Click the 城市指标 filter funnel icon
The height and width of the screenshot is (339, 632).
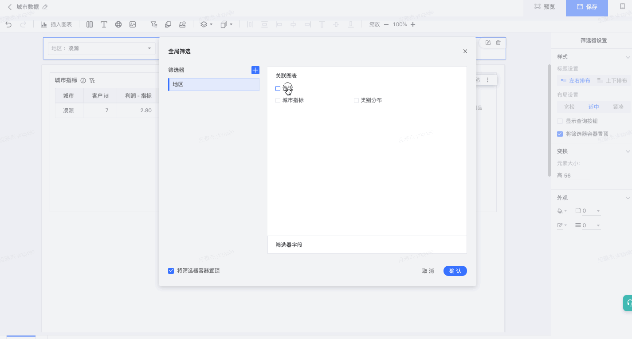(92, 81)
